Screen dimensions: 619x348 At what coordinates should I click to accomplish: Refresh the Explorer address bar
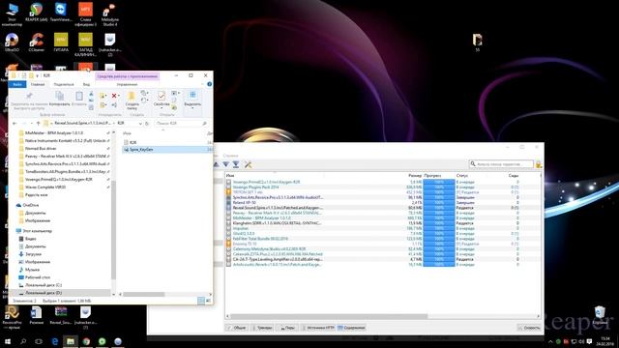tap(147, 124)
